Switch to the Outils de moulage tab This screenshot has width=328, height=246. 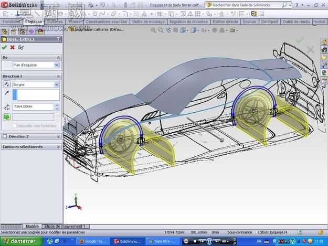pyautogui.click(x=149, y=22)
